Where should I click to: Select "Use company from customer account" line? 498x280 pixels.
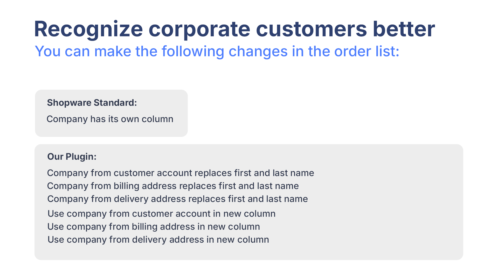tap(161, 214)
